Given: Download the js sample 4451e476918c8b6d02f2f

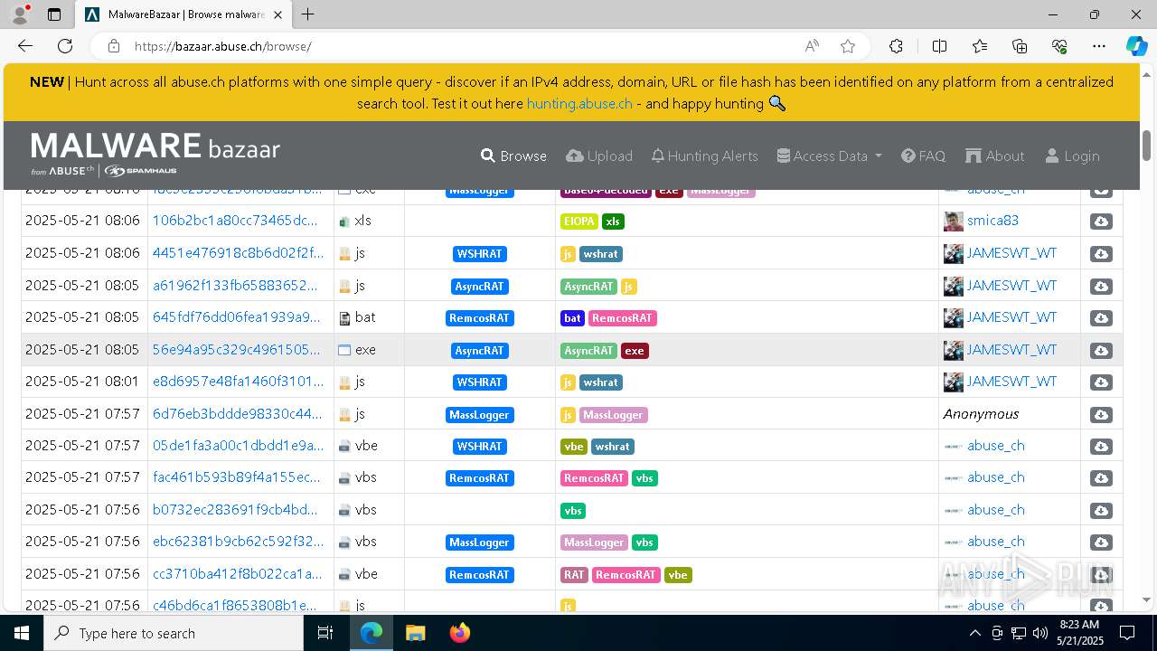Looking at the screenshot, I should 1100,254.
